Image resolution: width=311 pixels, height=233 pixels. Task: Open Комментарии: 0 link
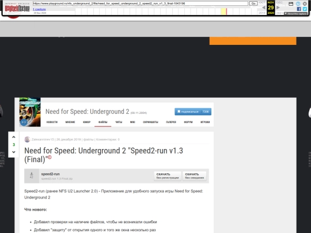[x=108, y=139]
